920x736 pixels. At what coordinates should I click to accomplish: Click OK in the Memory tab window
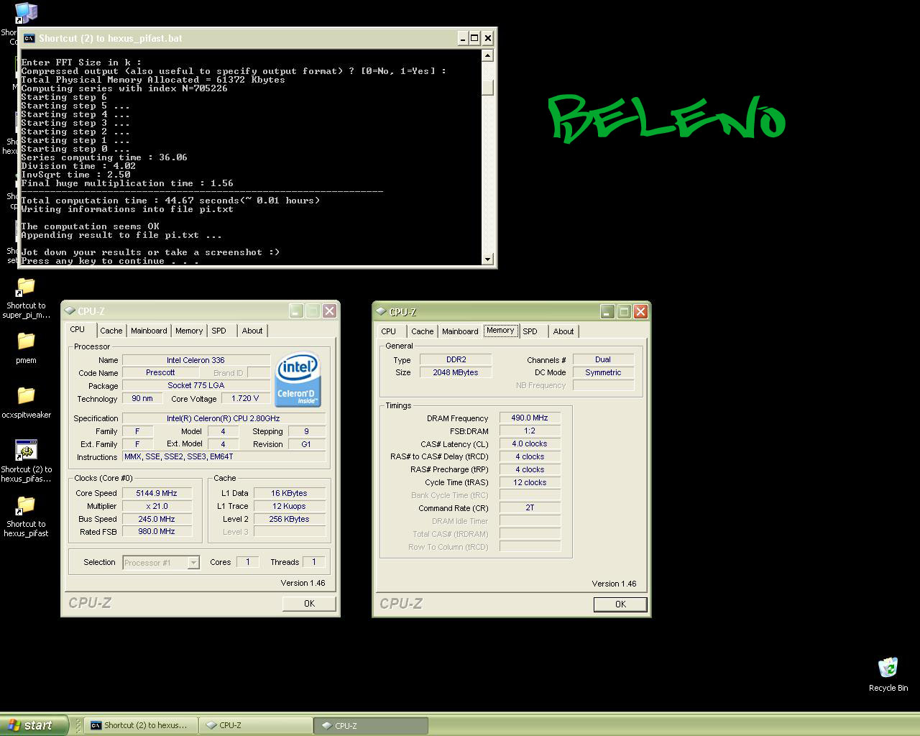point(620,604)
